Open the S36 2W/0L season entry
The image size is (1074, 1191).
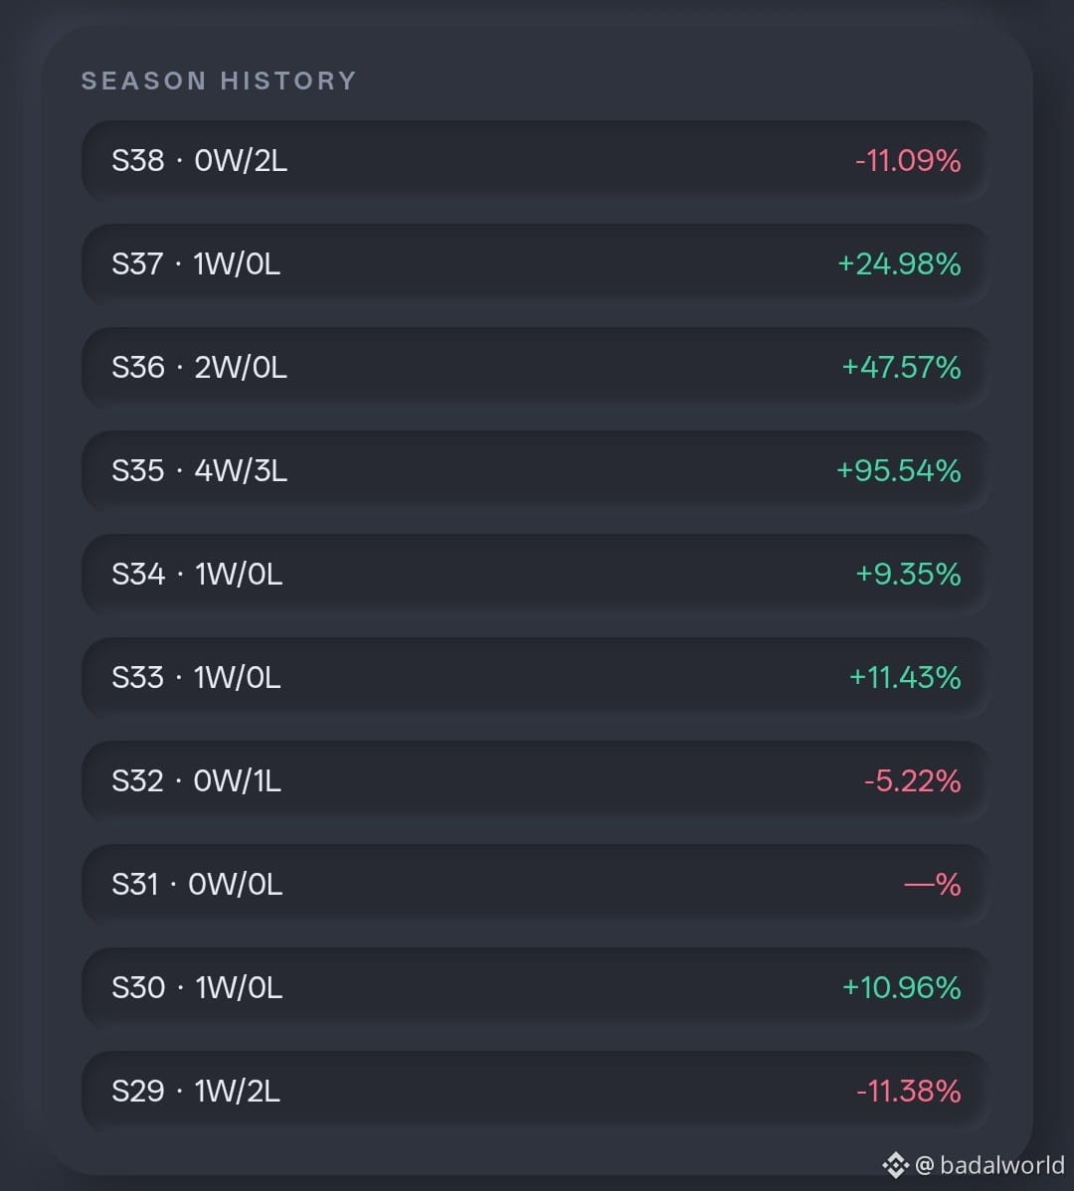536,367
